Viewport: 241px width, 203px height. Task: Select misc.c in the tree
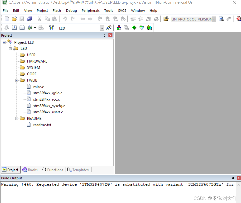(39, 87)
